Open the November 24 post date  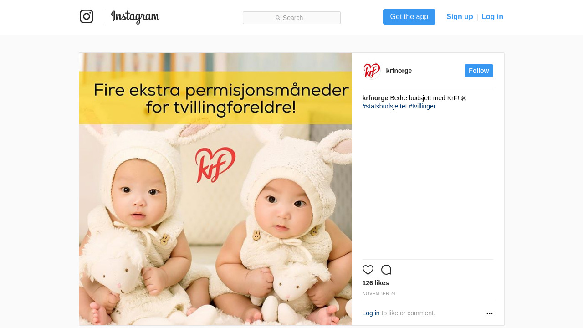pyautogui.click(x=379, y=294)
